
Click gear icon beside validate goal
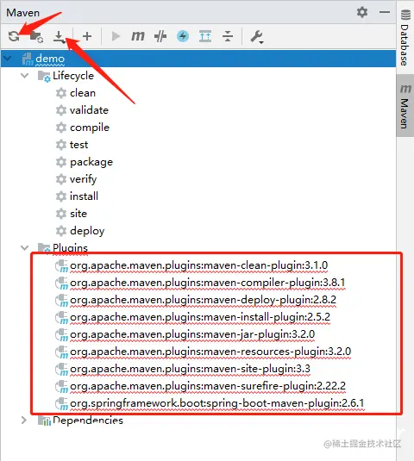[61, 110]
